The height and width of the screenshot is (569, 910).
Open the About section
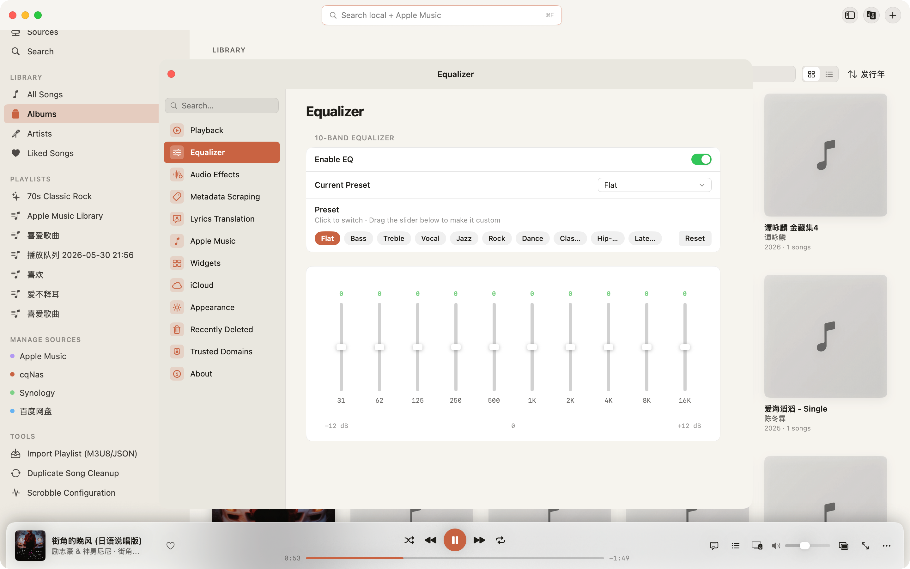(x=221, y=374)
